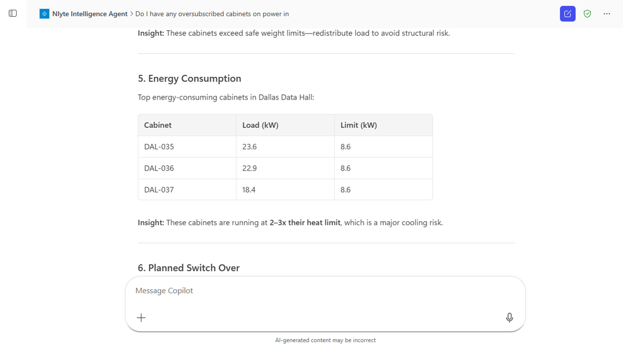Click the Limit (kW) column header

click(359, 125)
